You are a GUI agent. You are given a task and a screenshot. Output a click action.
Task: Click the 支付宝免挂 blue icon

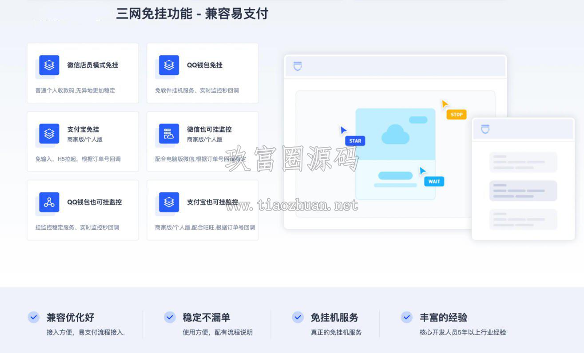click(x=49, y=133)
